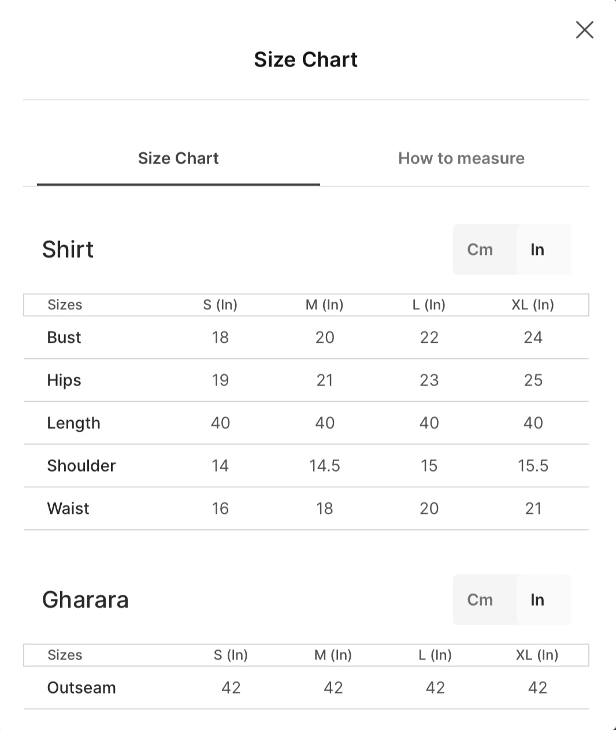Toggle Shirt measurements to In
The height and width of the screenshot is (730, 616).
point(537,250)
